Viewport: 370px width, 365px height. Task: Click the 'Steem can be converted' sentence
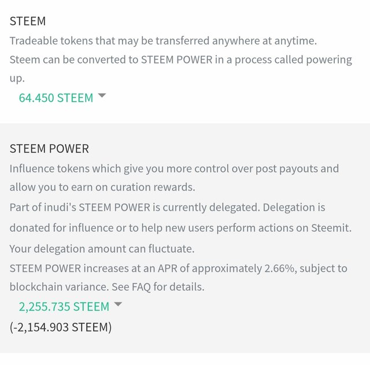coord(180,60)
